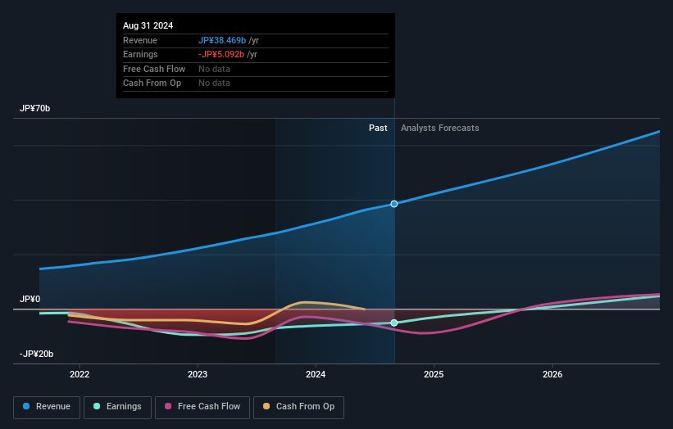Click the Analysts Forecasts label

440,128
